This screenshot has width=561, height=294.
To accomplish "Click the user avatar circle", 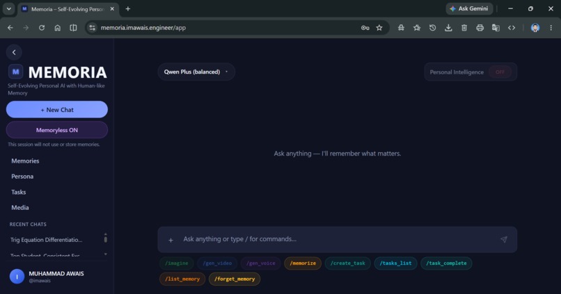I will (17, 277).
